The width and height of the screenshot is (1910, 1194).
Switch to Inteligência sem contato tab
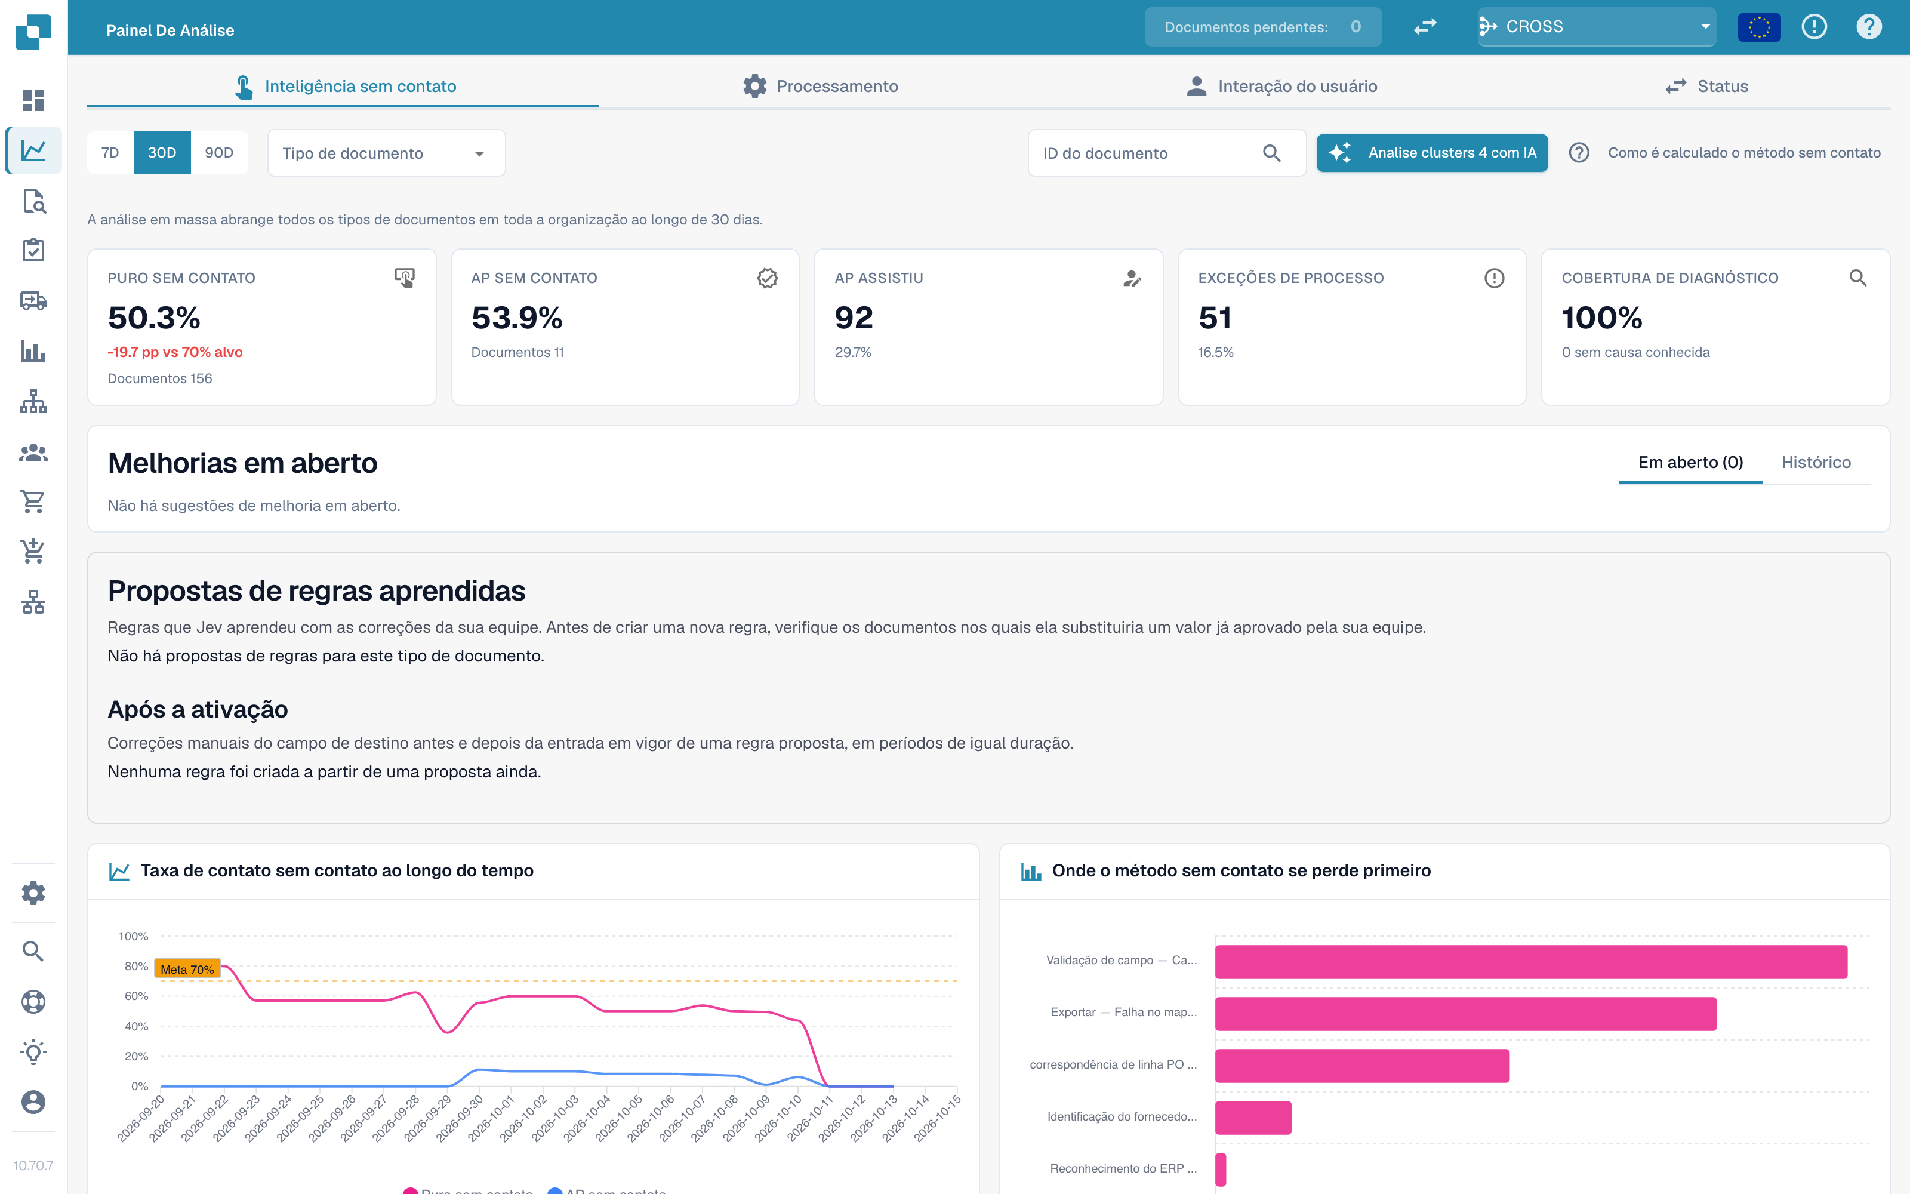(343, 86)
